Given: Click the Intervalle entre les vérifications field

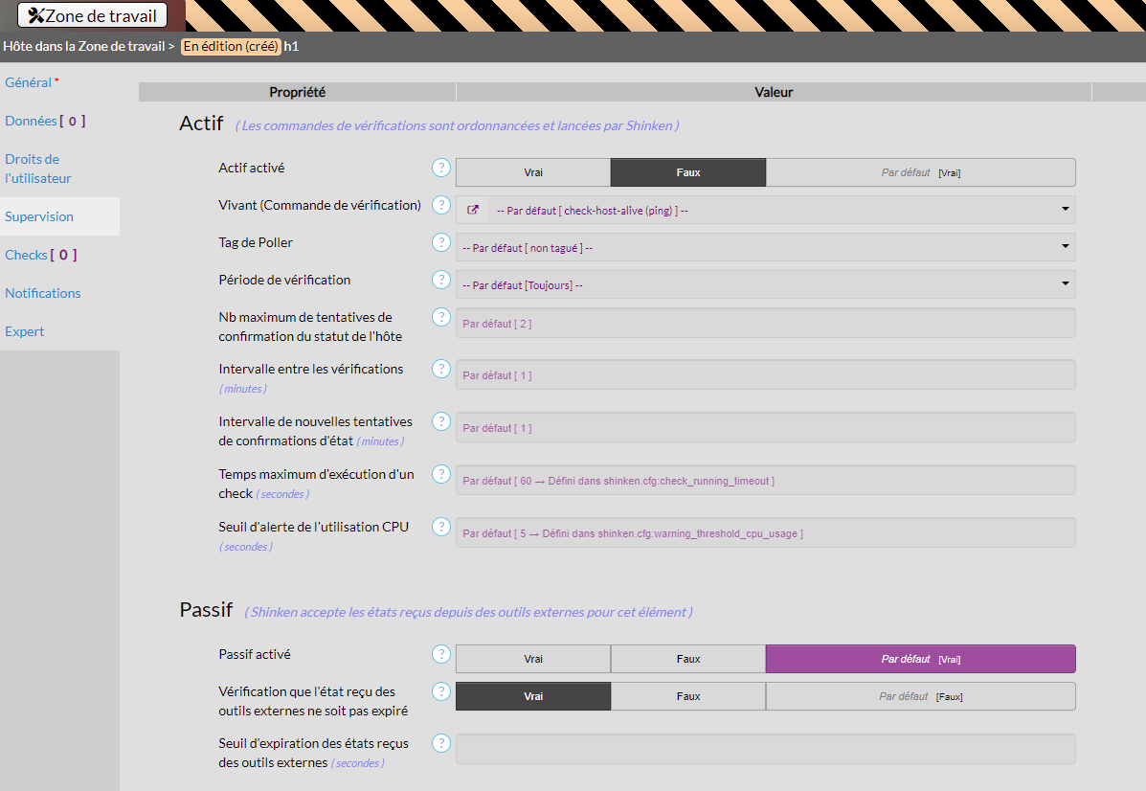Looking at the screenshot, I should coord(765,375).
